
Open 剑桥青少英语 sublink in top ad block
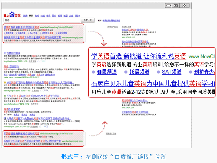[x=47, y=33]
